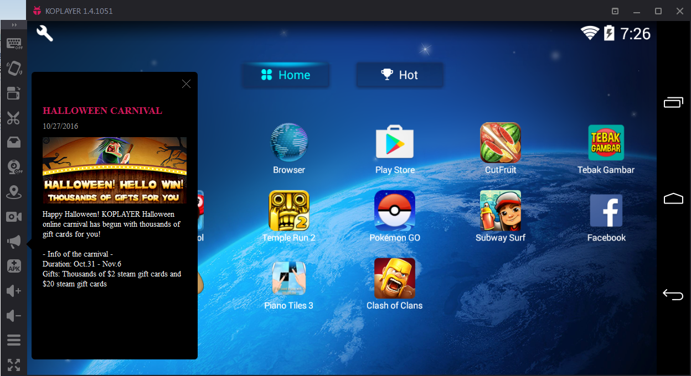The height and width of the screenshot is (376, 691).
Task: Start the video recorder camera icon
Action: click(14, 217)
